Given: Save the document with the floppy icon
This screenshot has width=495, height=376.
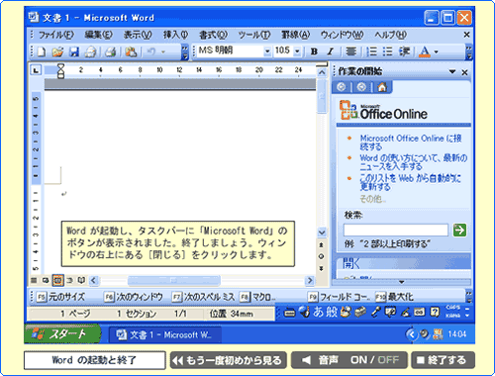Looking at the screenshot, I should point(74,51).
